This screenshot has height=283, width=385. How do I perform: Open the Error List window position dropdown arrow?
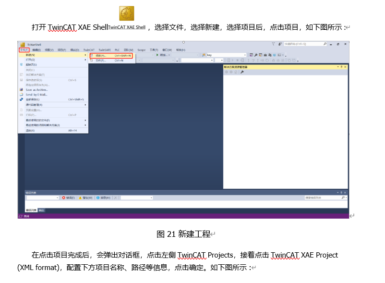pyautogui.click(x=337, y=193)
